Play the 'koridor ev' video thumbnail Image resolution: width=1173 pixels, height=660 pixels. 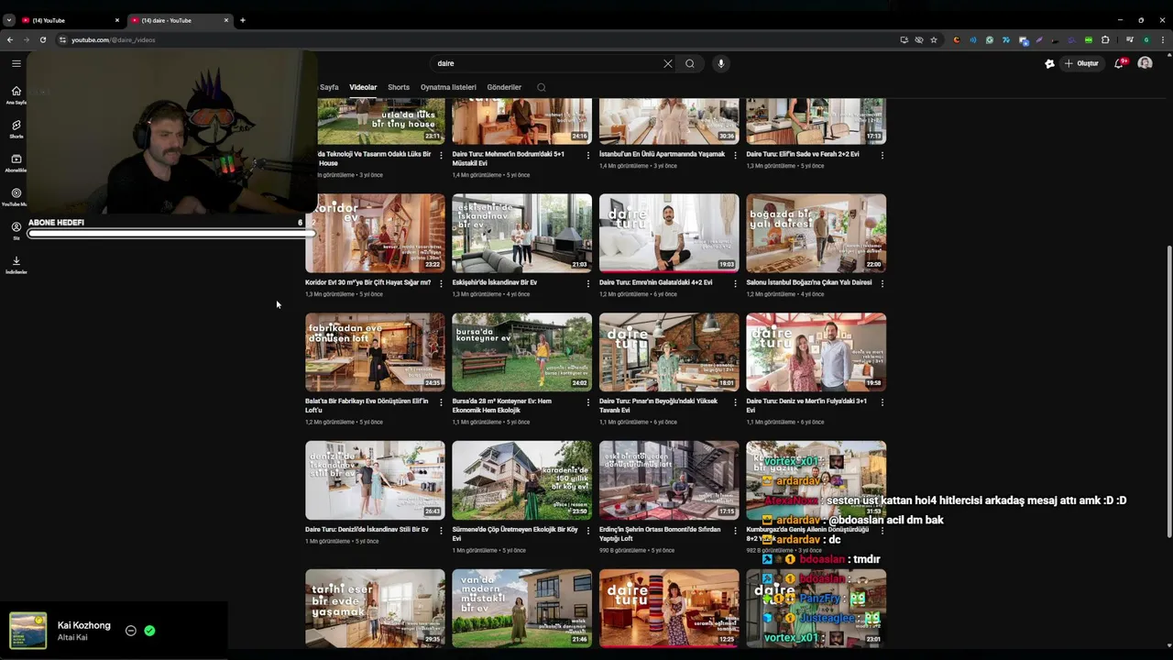[x=375, y=233]
